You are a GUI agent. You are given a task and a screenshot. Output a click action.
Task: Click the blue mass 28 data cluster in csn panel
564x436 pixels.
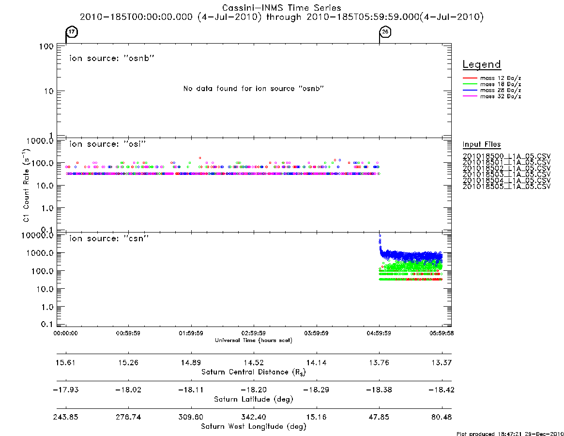pyautogui.click(x=411, y=255)
